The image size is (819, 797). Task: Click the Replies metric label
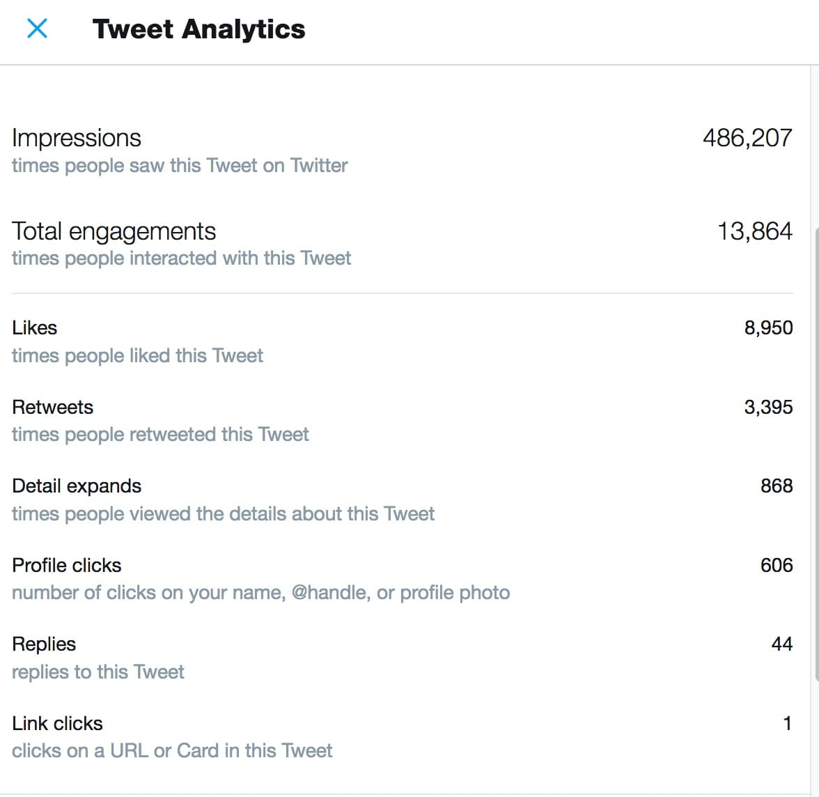pyautogui.click(x=44, y=644)
